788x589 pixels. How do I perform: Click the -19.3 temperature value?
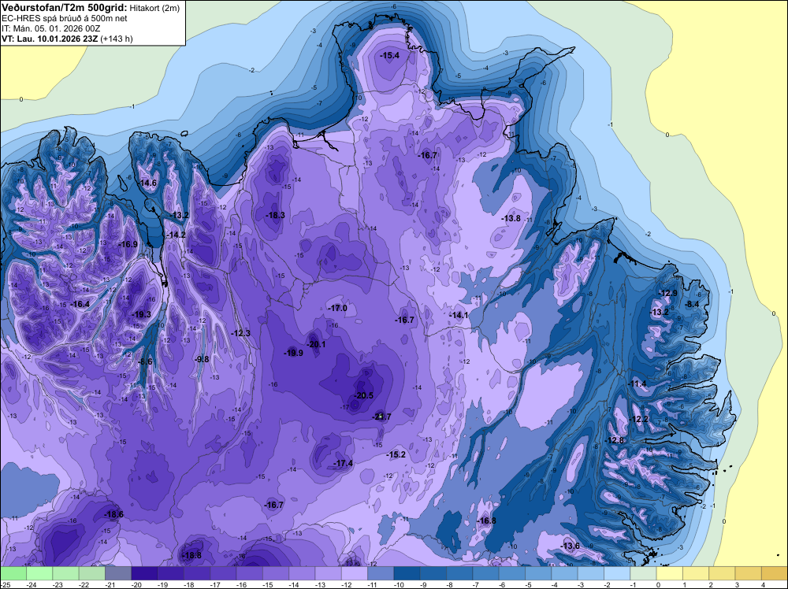pyautogui.click(x=141, y=314)
